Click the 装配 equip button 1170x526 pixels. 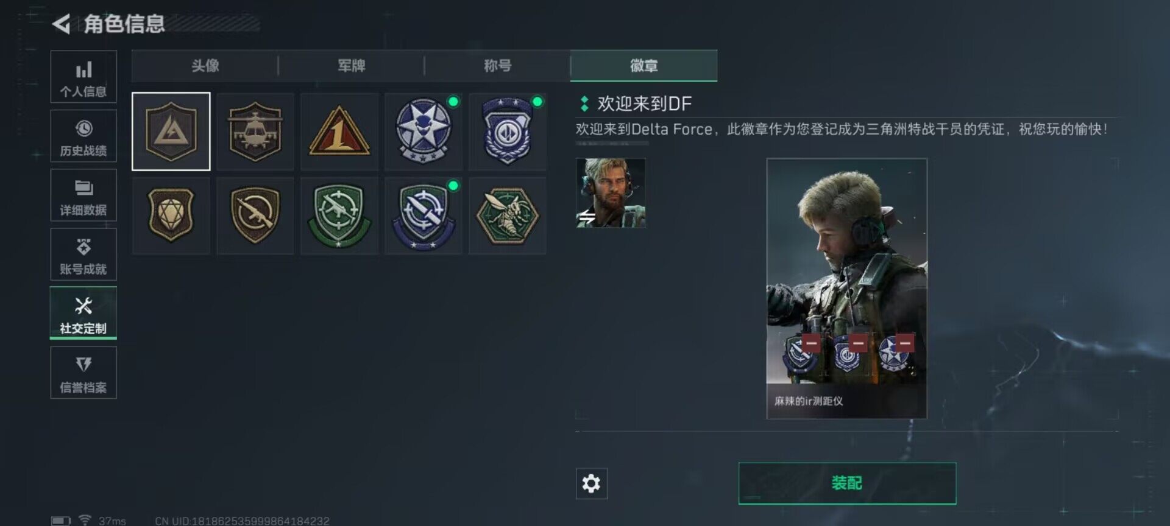click(x=847, y=483)
